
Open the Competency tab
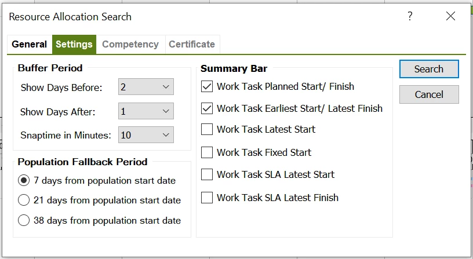[130, 44]
